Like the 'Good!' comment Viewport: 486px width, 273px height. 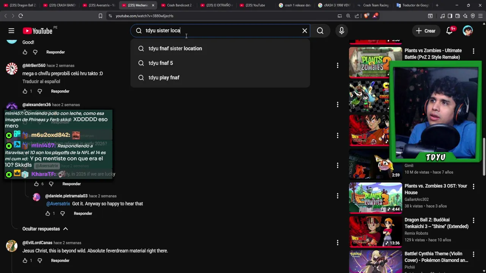[25, 52]
